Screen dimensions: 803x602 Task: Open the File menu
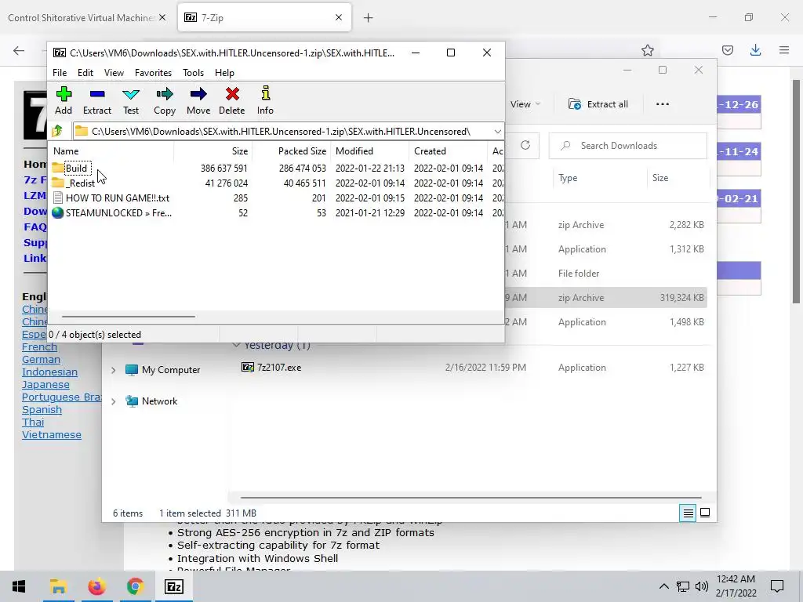[x=60, y=73]
